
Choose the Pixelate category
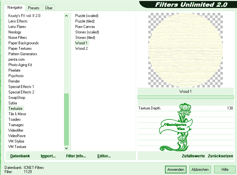14,70
